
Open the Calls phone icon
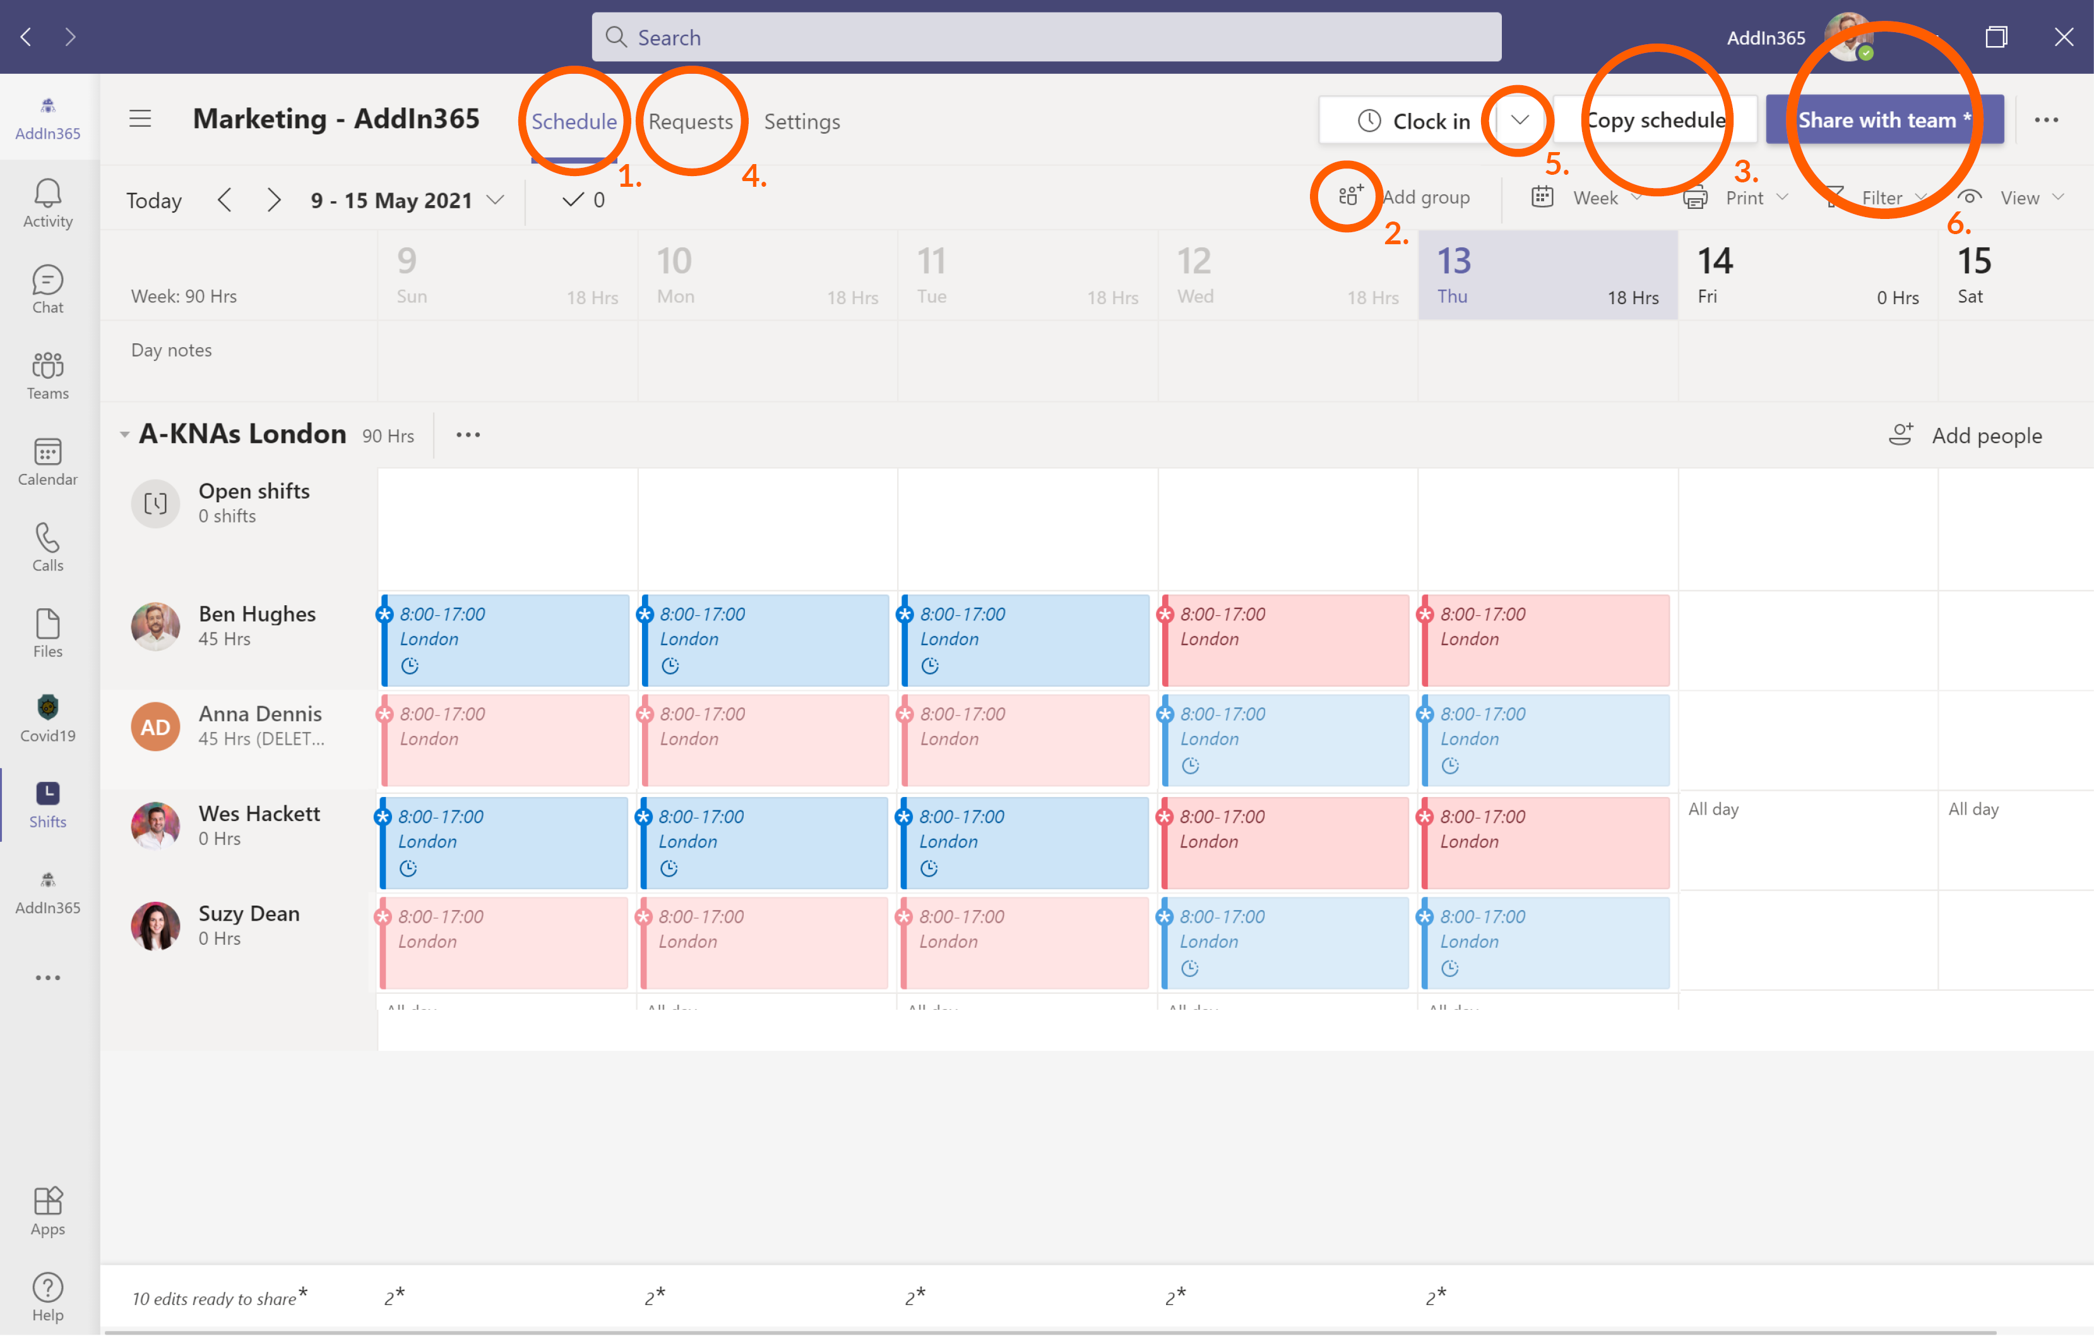(47, 548)
